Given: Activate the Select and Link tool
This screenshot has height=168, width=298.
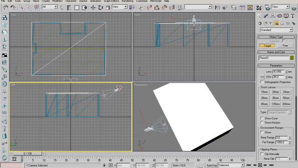Looking at the screenshot, I should click(x=22, y=7).
